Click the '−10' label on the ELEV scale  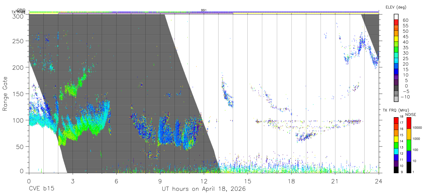[x=405, y=97]
